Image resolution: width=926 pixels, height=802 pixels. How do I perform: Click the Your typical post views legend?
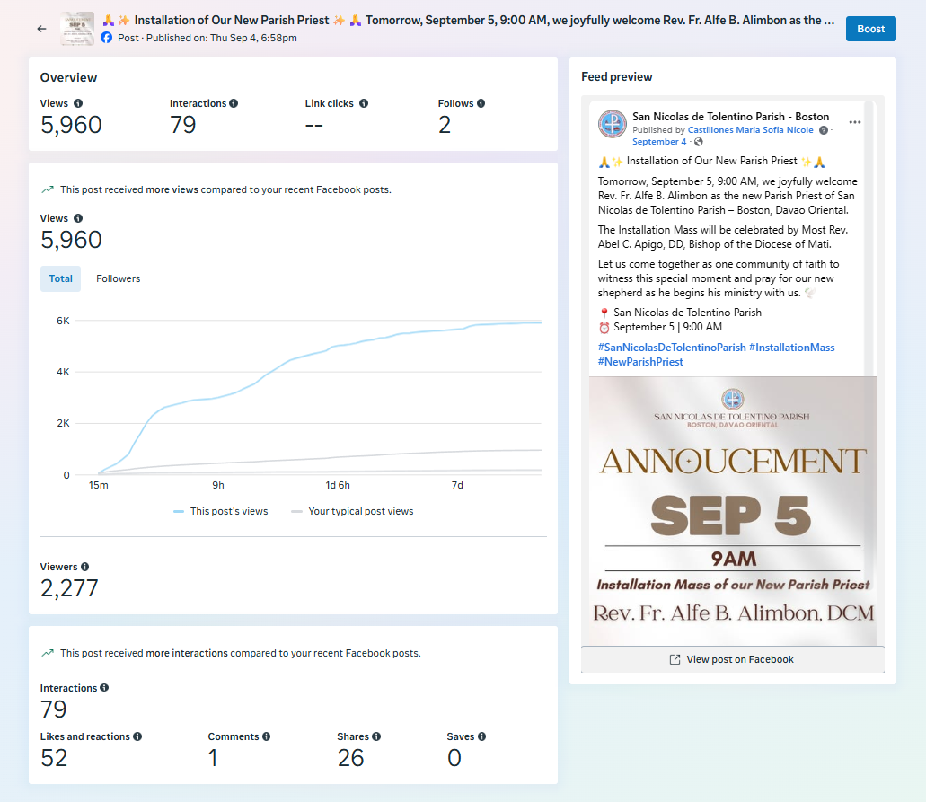tap(353, 511)
